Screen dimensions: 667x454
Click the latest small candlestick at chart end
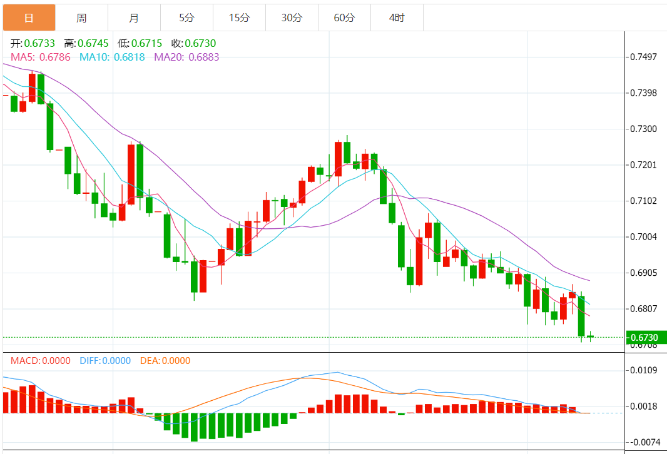(591, 336)
